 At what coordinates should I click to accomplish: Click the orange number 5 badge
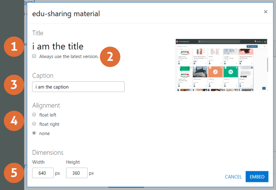(14, 173)
